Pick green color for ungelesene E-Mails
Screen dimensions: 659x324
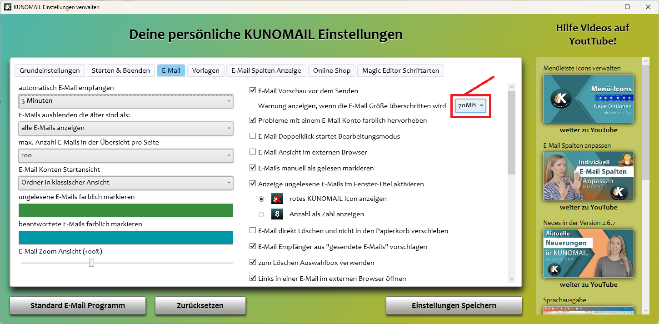point(126,210)
